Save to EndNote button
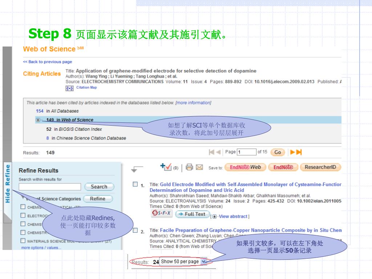Screen dimensions: 372x279 [x=283, y=167]
